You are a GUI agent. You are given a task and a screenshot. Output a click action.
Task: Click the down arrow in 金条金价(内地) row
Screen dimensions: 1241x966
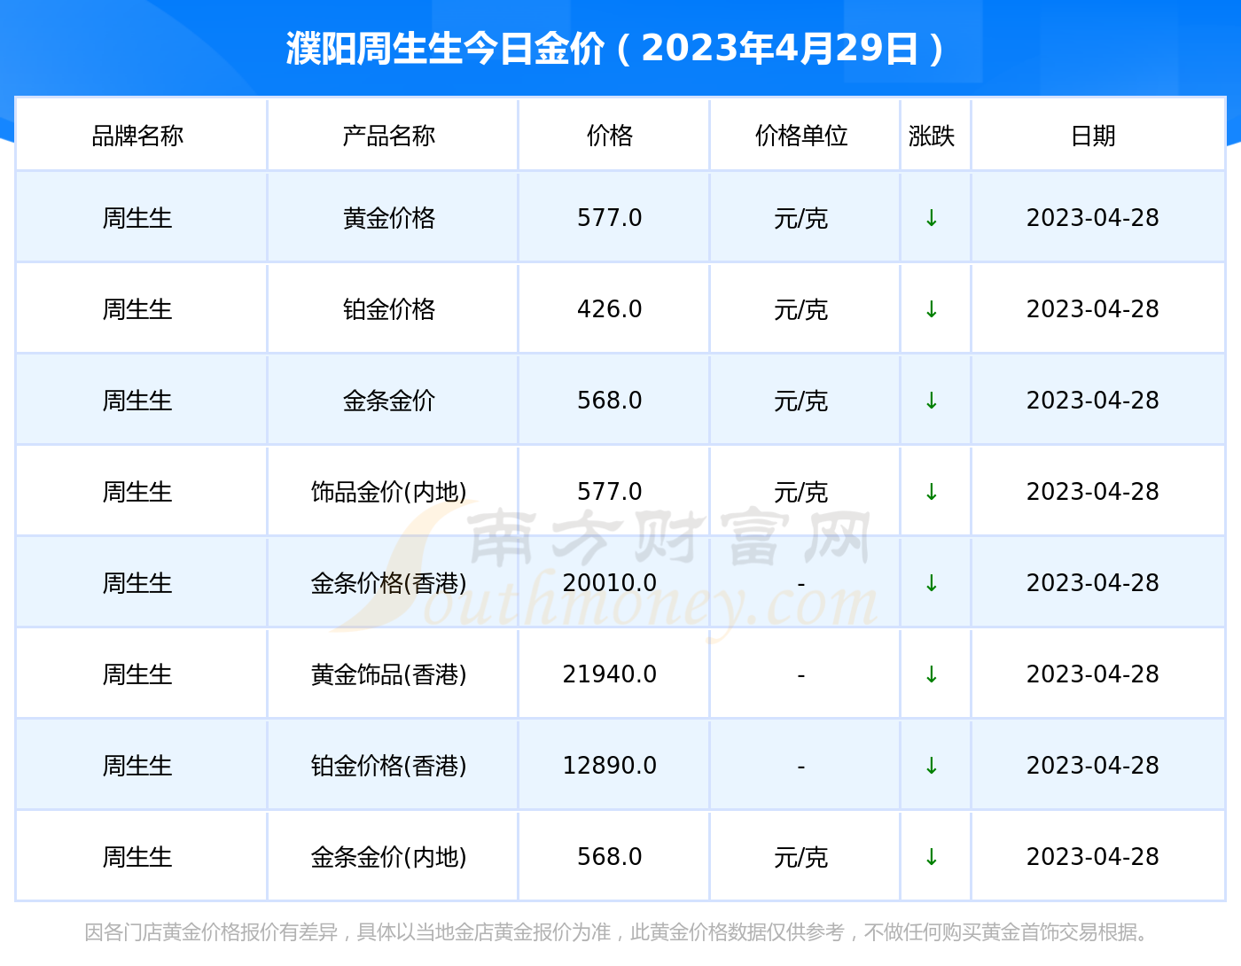point(931,857)
